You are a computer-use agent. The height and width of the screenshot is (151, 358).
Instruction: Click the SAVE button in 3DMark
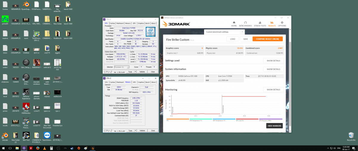246,39
